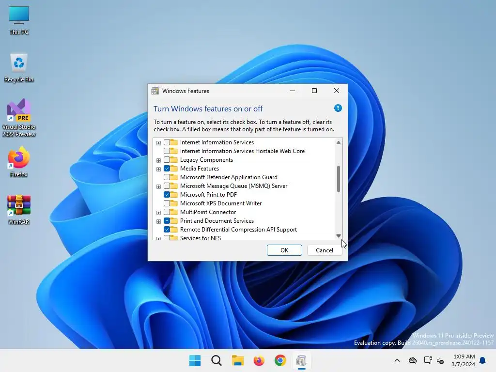This screenshot has height=372, width=496.
Task: Launch Firefox from the taskbar
Action: 259,360
